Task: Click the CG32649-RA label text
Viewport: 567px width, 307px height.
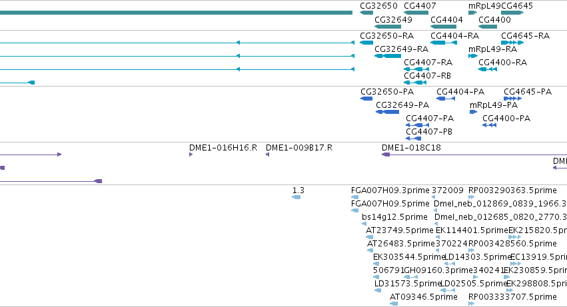Action: tap(401, 49)
